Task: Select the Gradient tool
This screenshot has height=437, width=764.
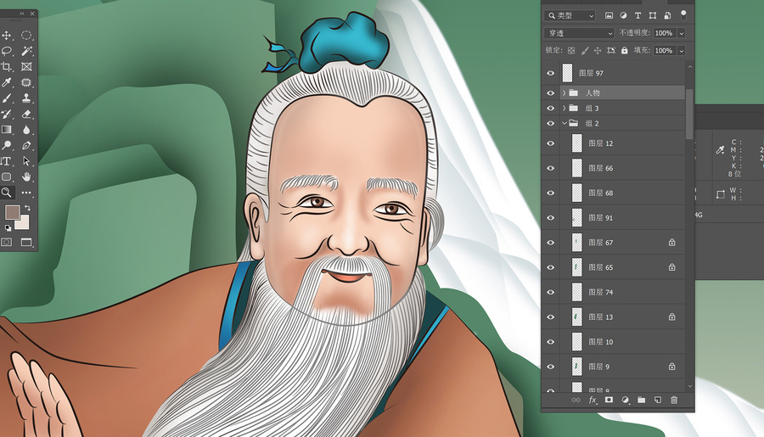Action: [x=6, y=130]
